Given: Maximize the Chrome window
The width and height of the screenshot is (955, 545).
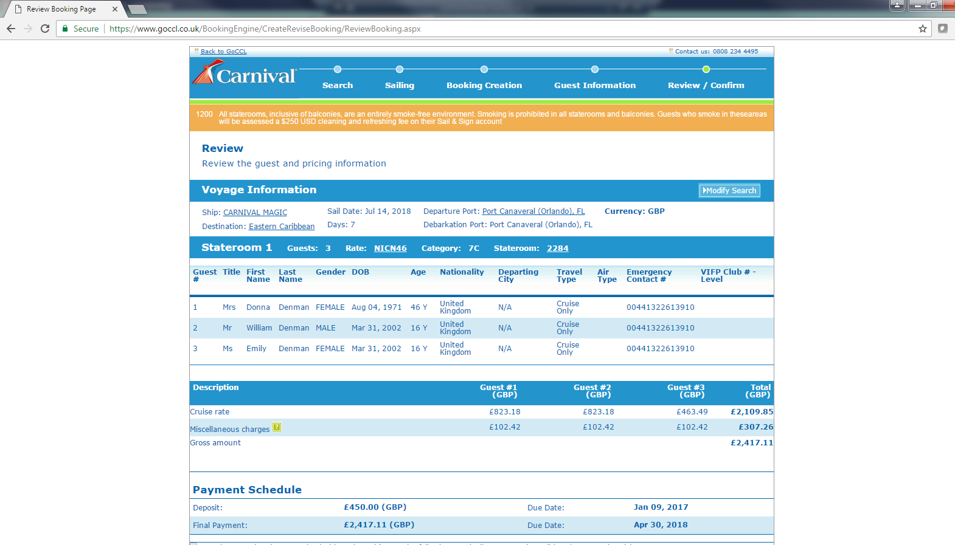Looking at the screenshot, I should coord(933,5).
